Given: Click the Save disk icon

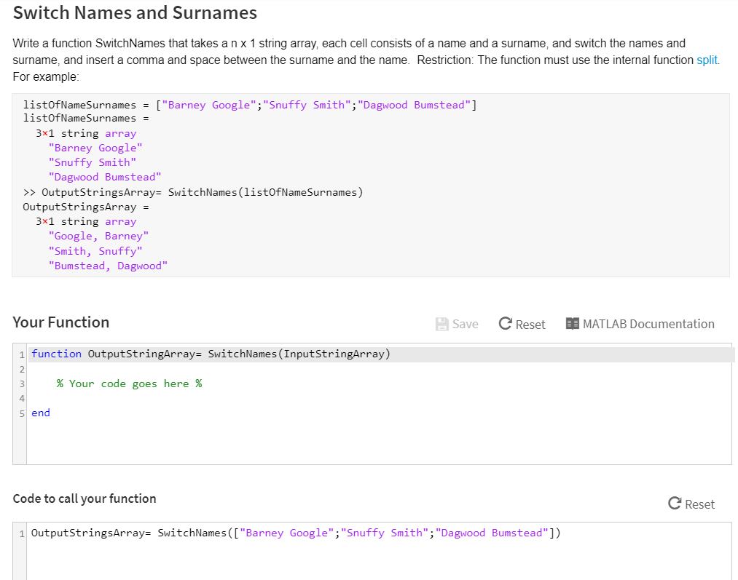Looking at the screenshot, I should [x=443, y=323].
